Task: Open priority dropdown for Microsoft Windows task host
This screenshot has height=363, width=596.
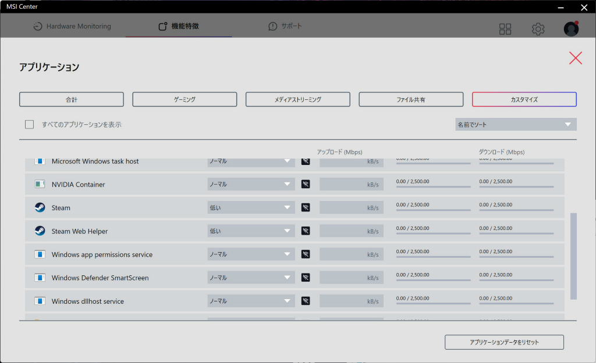Action: (251, 163)
